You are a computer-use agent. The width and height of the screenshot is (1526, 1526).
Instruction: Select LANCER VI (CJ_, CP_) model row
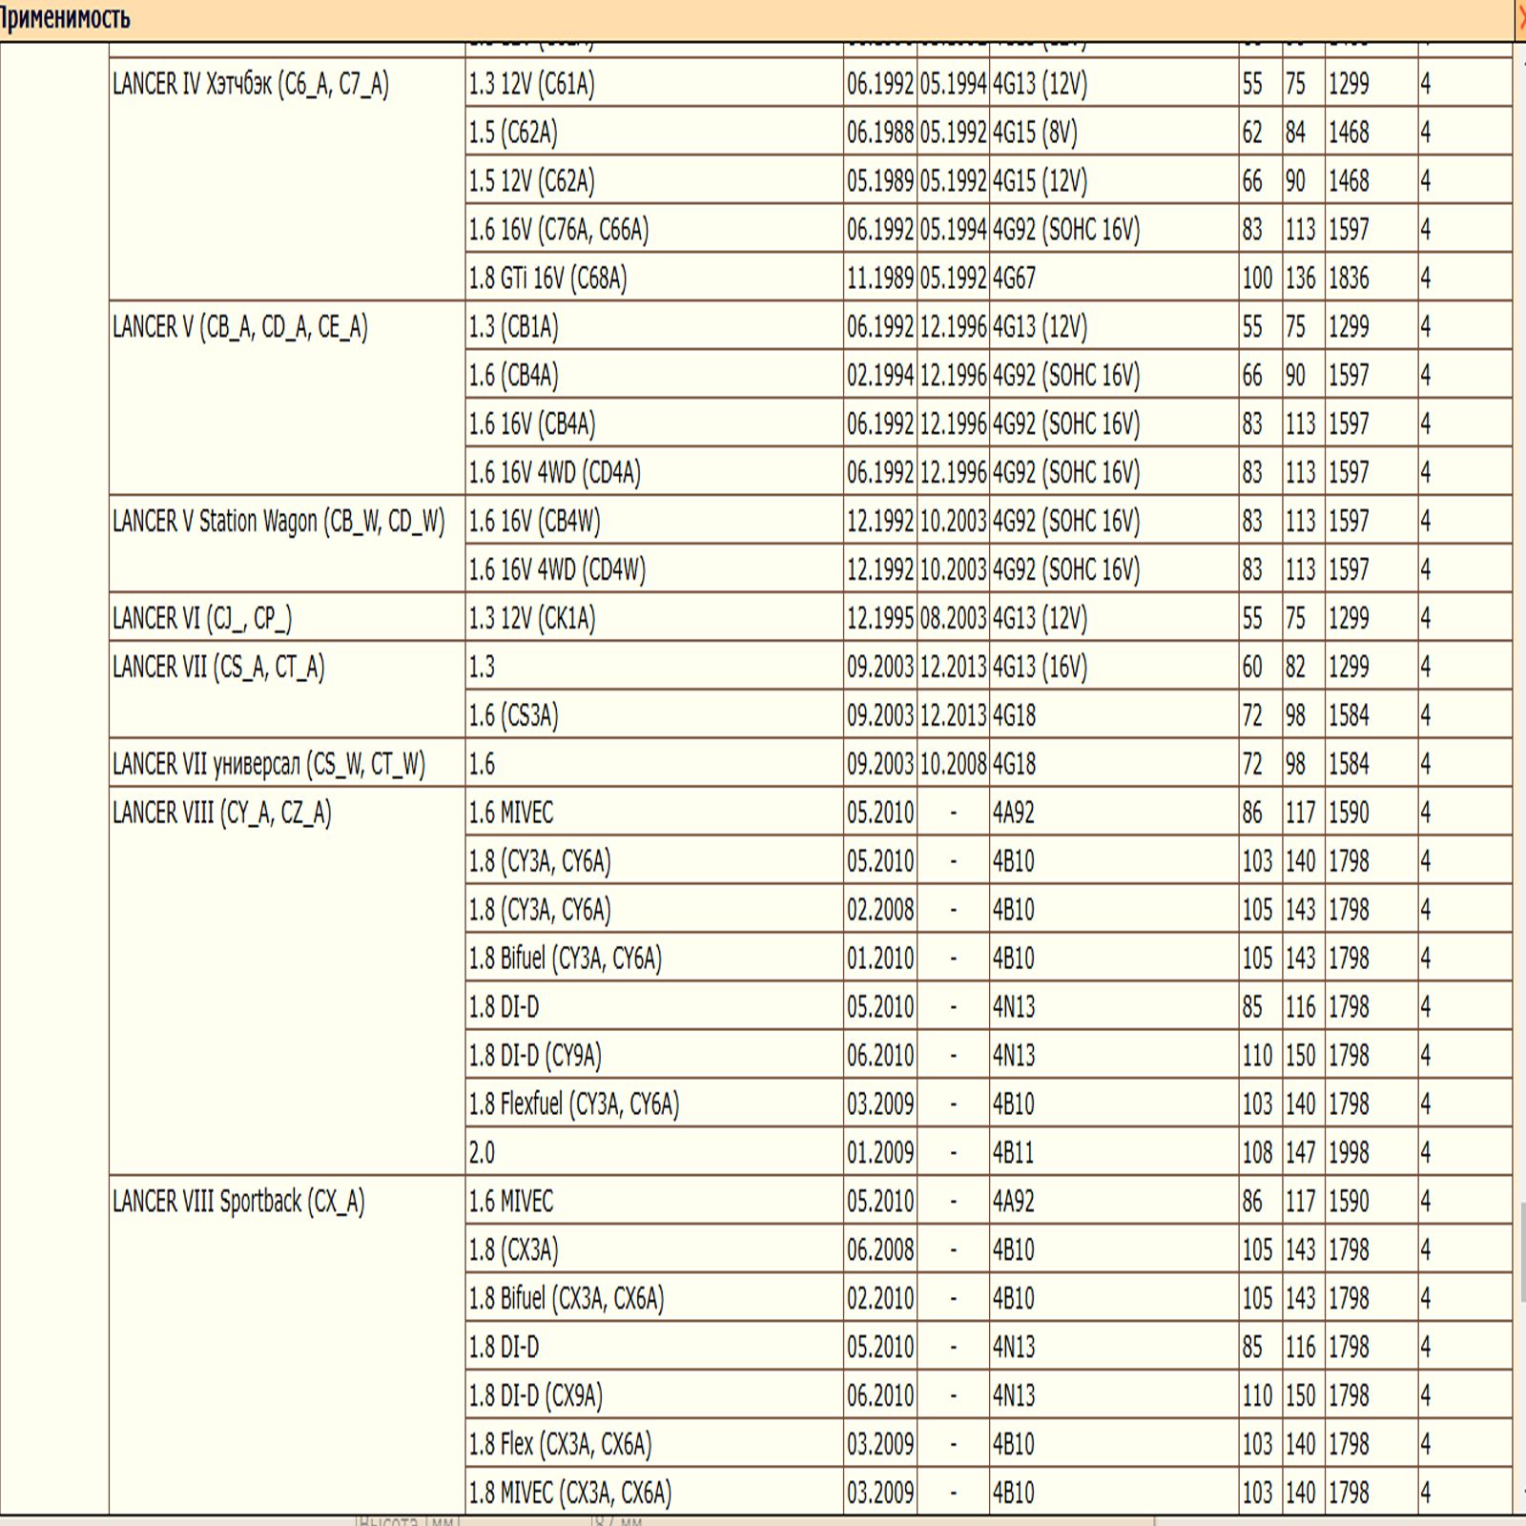pos(202,619)
